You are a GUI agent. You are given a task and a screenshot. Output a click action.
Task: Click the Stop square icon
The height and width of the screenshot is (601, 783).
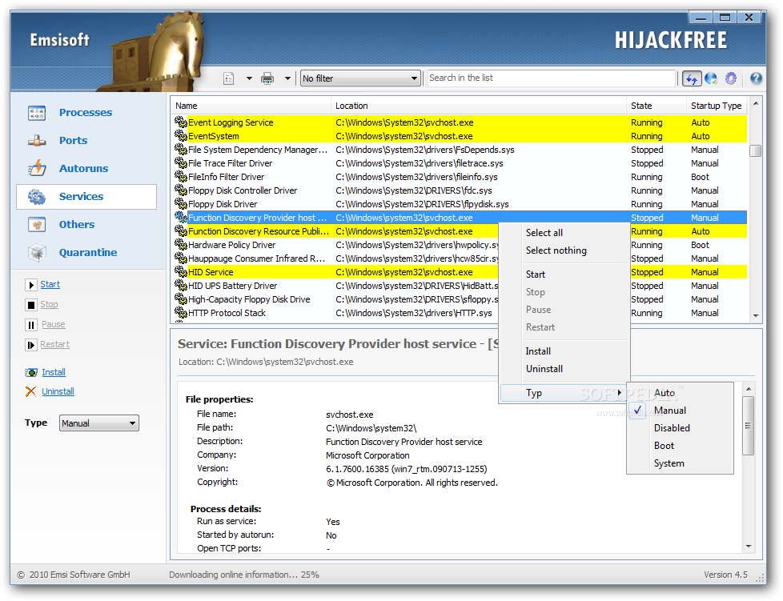[31, 305]
